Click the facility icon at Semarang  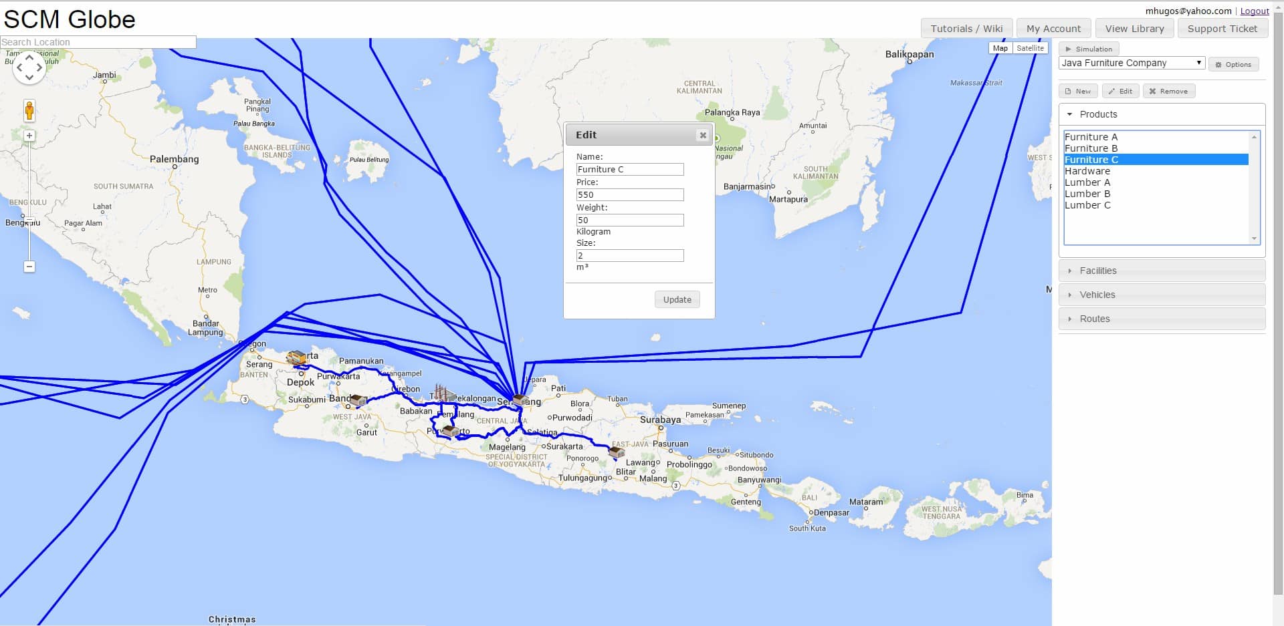520,400
